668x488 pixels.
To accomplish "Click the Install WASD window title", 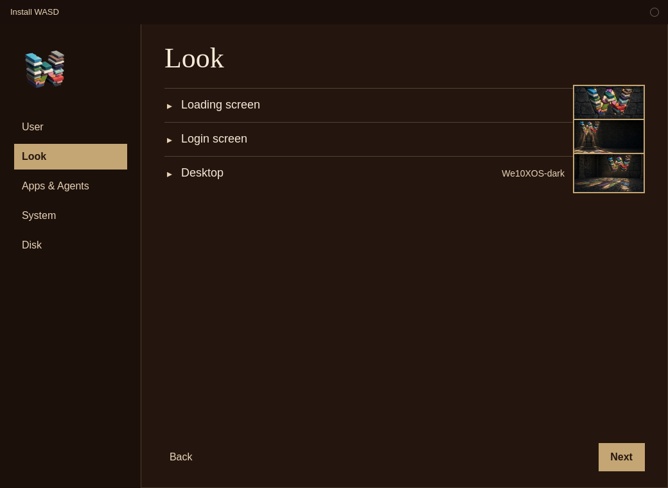I will 35,12.
